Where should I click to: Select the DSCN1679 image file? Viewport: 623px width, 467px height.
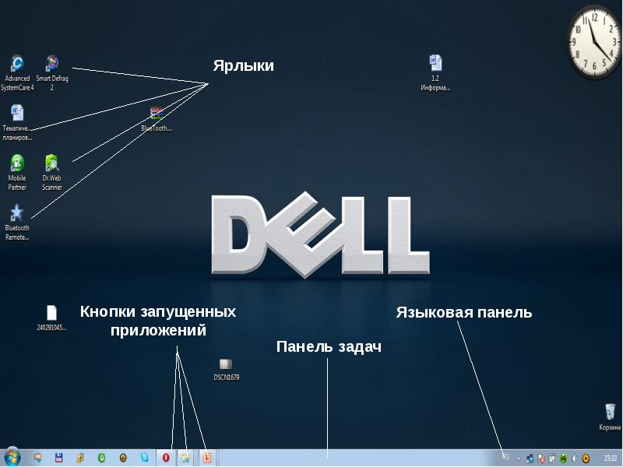226,364
